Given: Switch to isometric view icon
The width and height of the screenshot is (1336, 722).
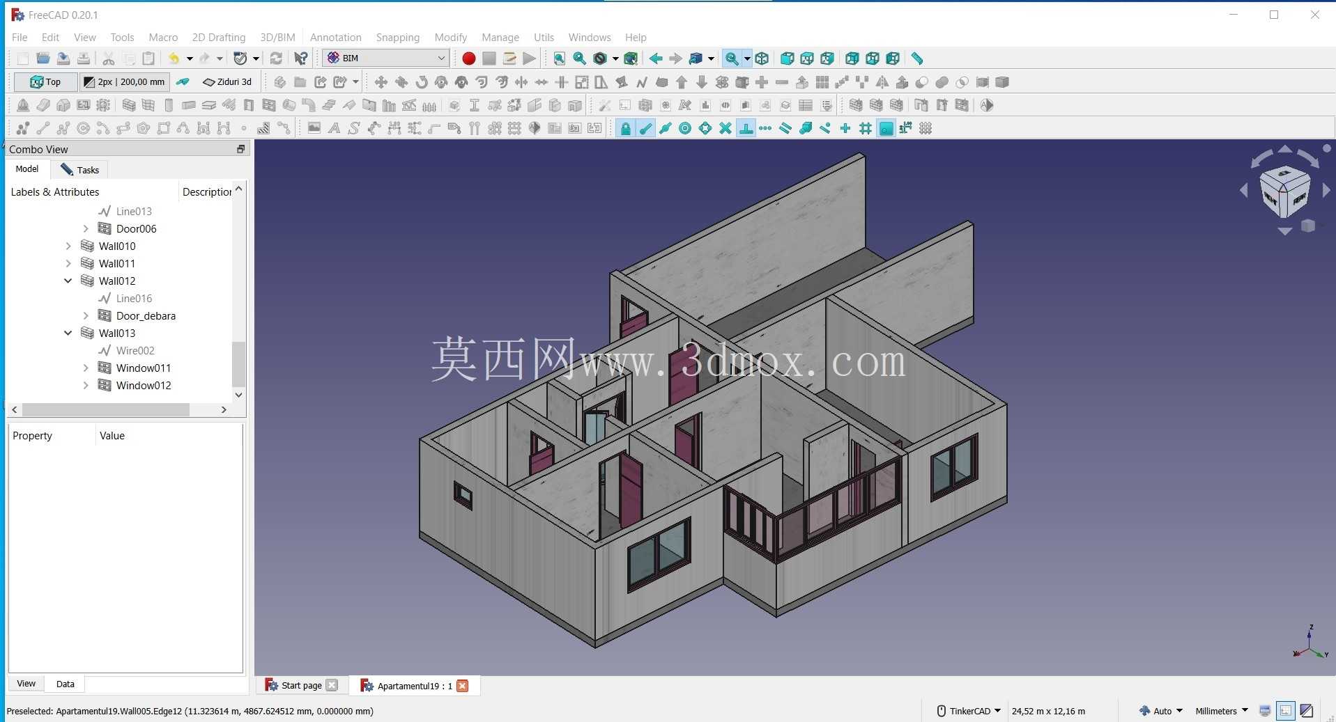Looking at the screenshot, I should coord(762,58).
